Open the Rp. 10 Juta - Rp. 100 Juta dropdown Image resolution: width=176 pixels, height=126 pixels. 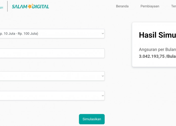click(x=52, y=34)
